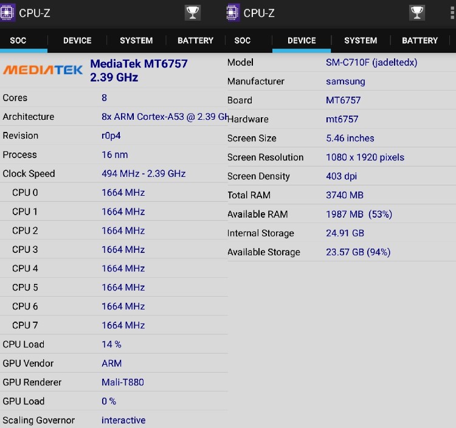Click Screen Density value 403 dpi
This screenshot has height=428, width=456.
[342, 176]
